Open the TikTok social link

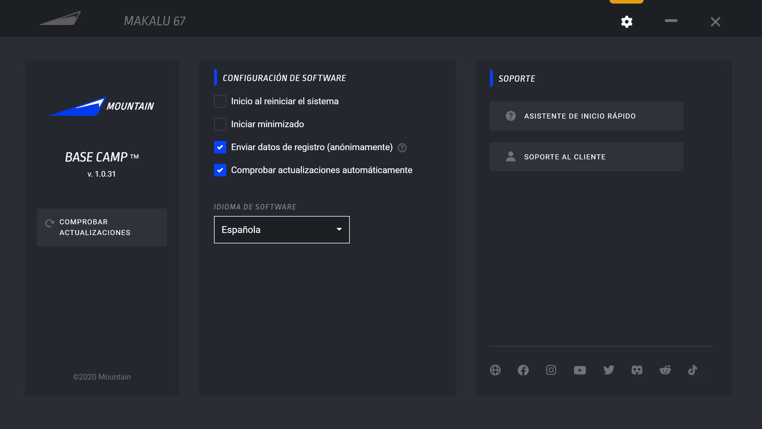coord(693,370)
